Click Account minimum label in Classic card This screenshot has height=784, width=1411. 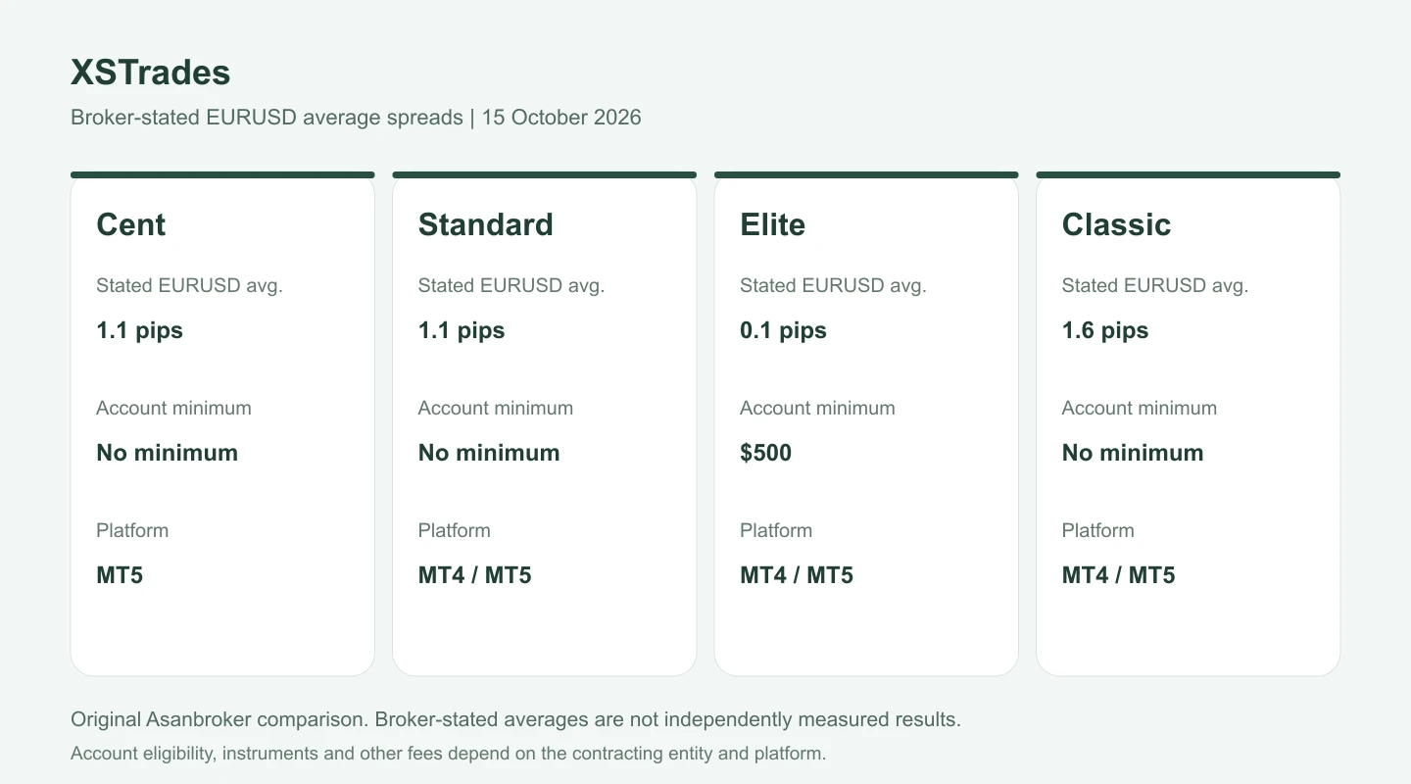tap(1140, 409)
